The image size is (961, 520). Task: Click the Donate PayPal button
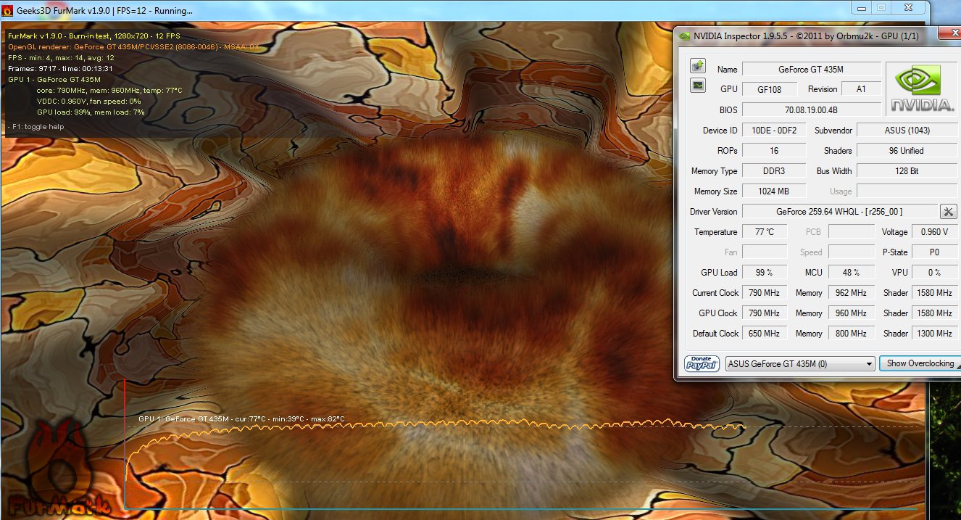pyautogui.click(x=702, y=364)
